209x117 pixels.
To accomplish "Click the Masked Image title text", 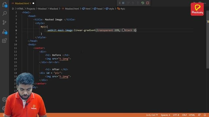I will (x=54, y=19).
